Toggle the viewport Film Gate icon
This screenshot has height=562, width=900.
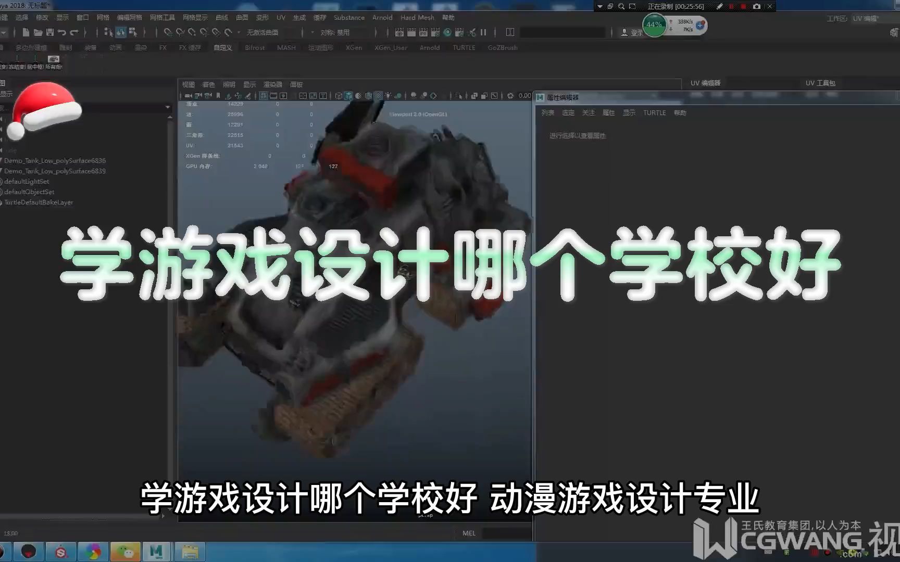click(273, 96)
